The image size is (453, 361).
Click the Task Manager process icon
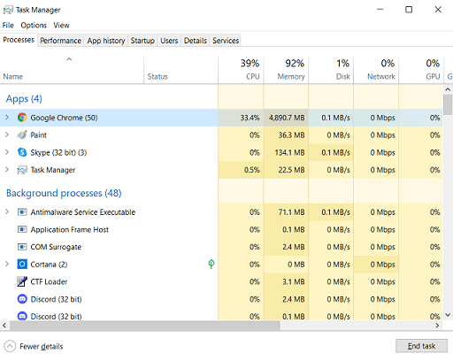point(22,170)
